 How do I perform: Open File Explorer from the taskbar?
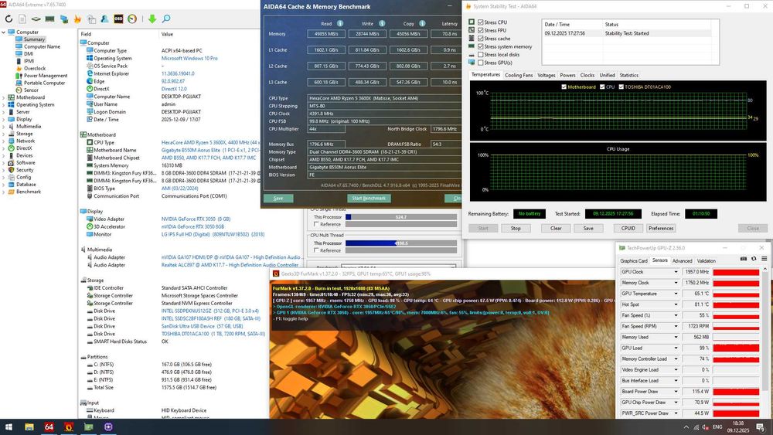point(29,427)
